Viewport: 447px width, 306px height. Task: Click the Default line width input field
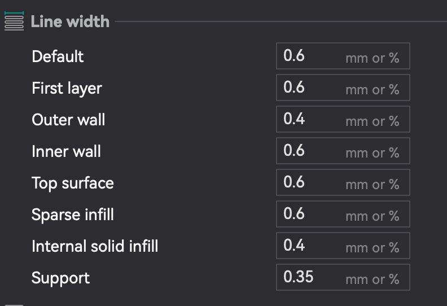point(310,56)
